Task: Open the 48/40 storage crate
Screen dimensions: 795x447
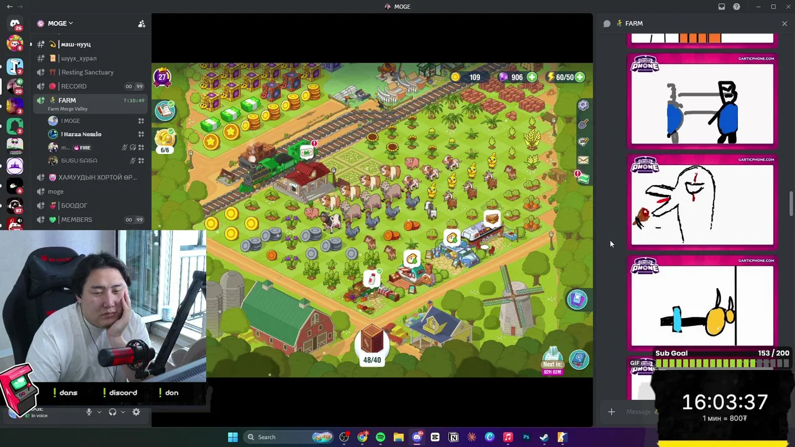Action: pyautogui.click(x=372, y=345)
